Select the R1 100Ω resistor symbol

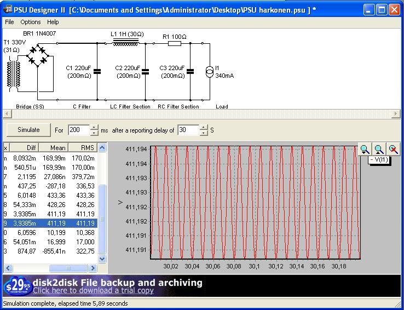(x=175, y=43)
